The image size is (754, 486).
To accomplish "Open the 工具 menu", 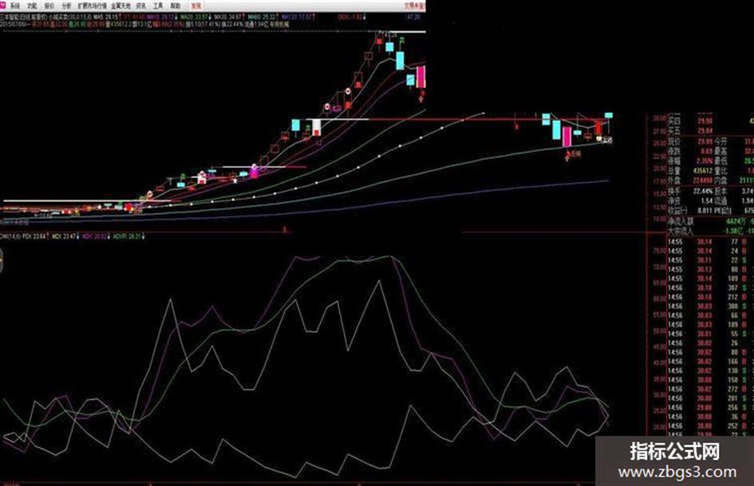I will click(x=158, y=6).
